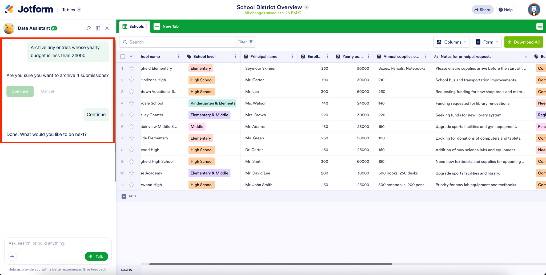Star row 4 Ms. Watson entry
546x275 pixels.
pos(131,103)
